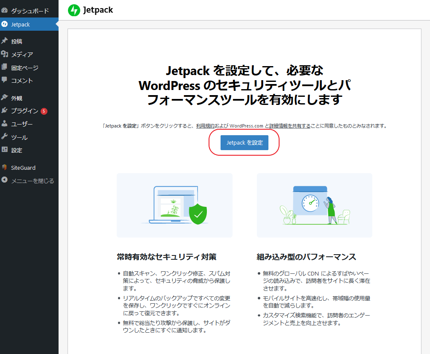
Task: Click the performance speedometer illustration
Action: tap(314, 205)
